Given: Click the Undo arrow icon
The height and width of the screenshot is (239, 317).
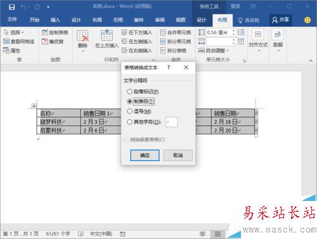Looking at the screenshot, I should 23,7.
